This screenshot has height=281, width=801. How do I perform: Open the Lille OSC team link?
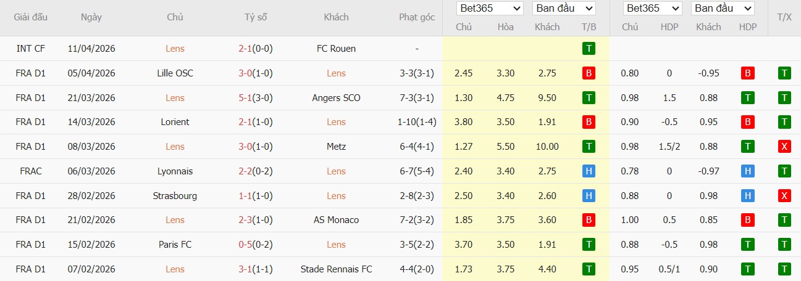point(175,73)
